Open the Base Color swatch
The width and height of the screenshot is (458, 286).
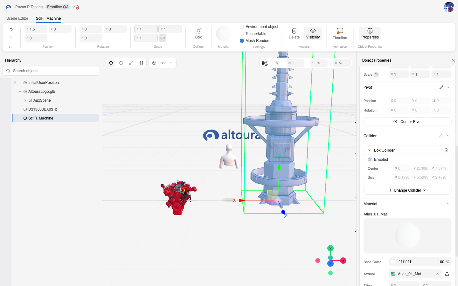393,262
